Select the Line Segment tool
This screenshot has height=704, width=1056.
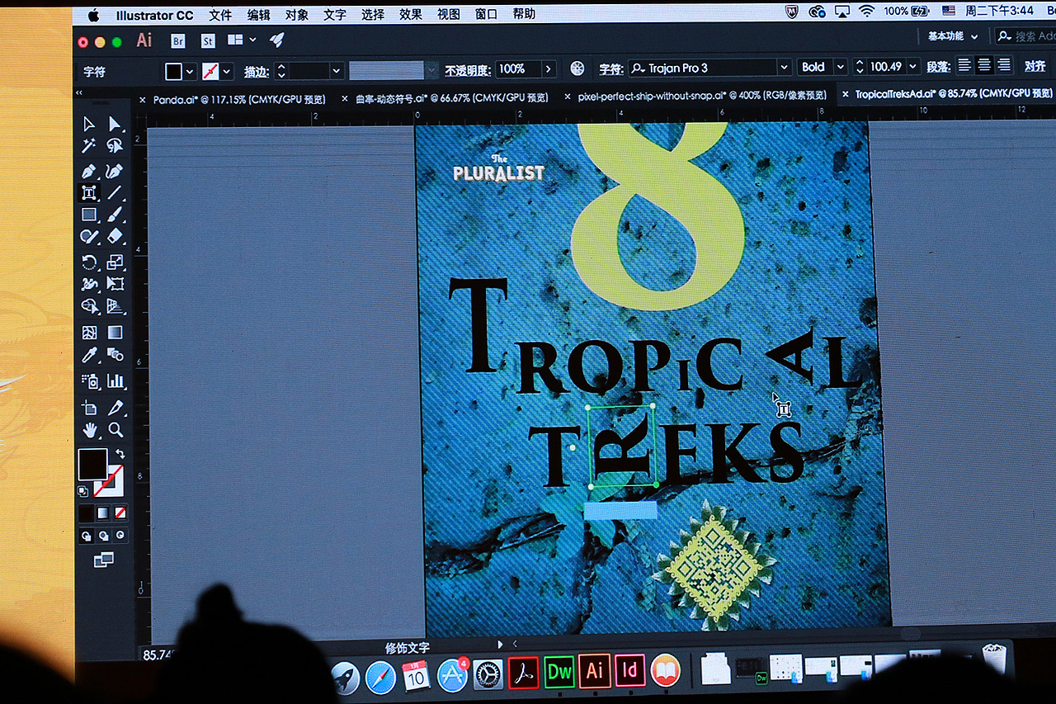click(115, 193)
